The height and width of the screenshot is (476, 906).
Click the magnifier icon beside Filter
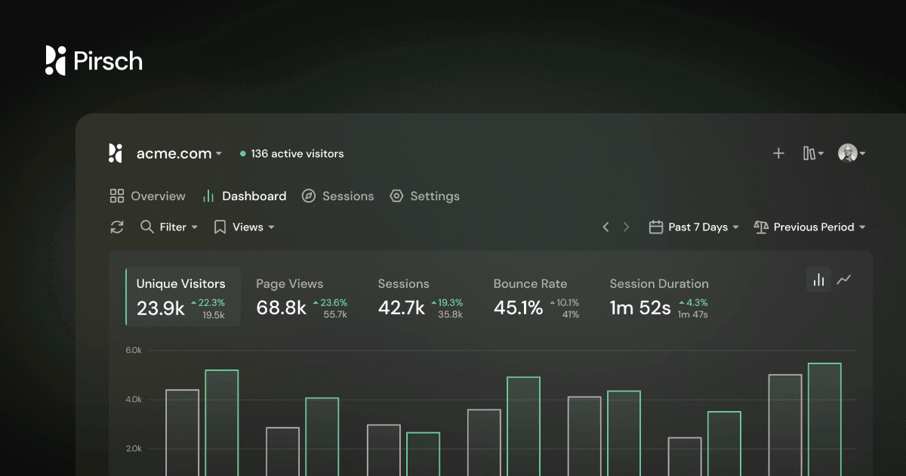click(146, 227)
